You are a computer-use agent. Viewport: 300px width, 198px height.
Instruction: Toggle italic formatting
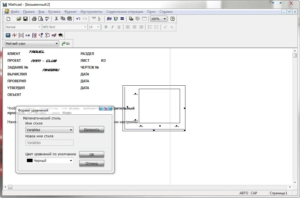(x=112, y=27)
